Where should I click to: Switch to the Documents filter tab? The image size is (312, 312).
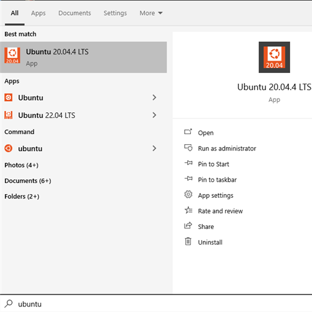(74, 13)
